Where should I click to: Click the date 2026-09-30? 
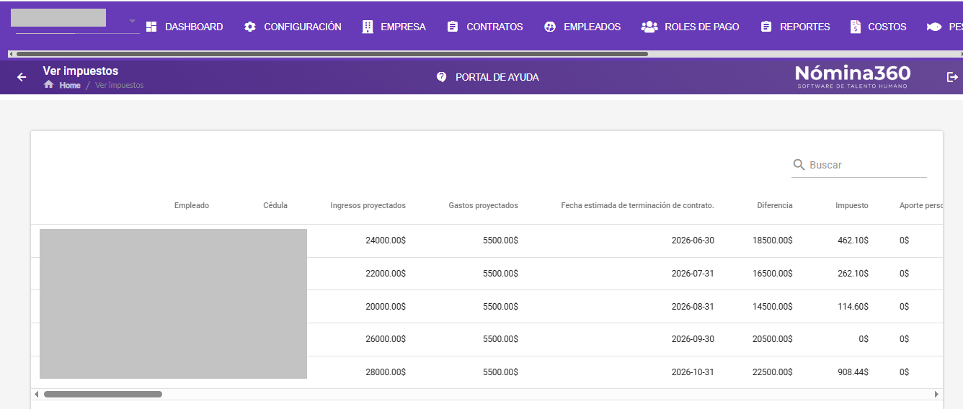point(693,339)
